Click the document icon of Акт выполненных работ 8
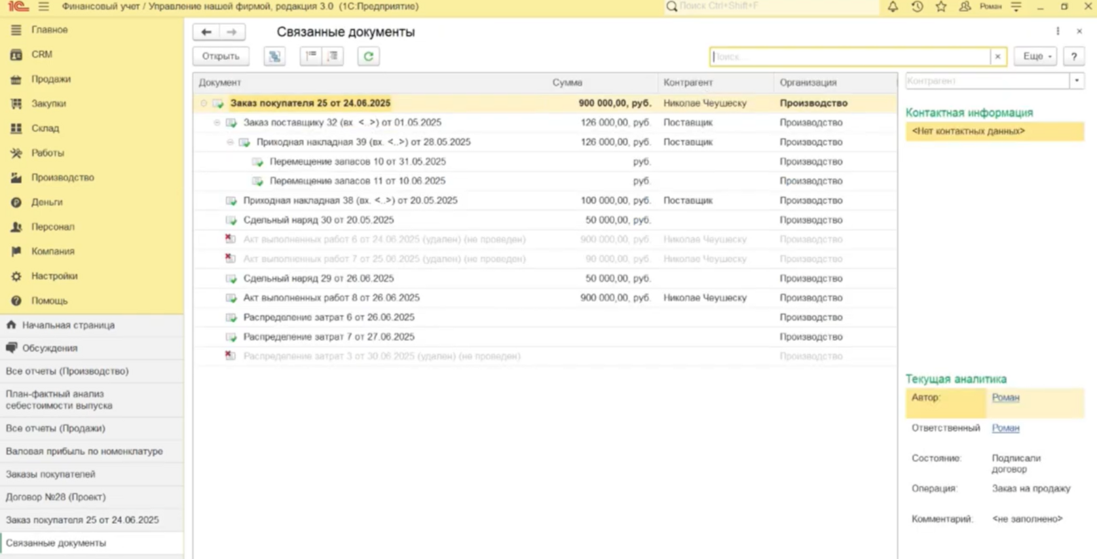The image size is (1097, 559). coord(231,298)
